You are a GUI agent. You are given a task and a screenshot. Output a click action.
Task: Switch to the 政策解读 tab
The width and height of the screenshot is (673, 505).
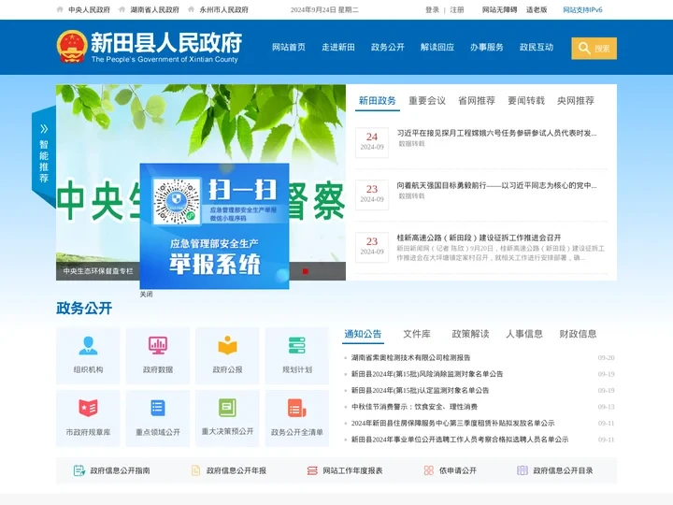pyautogui.click(x=470, y=334)
